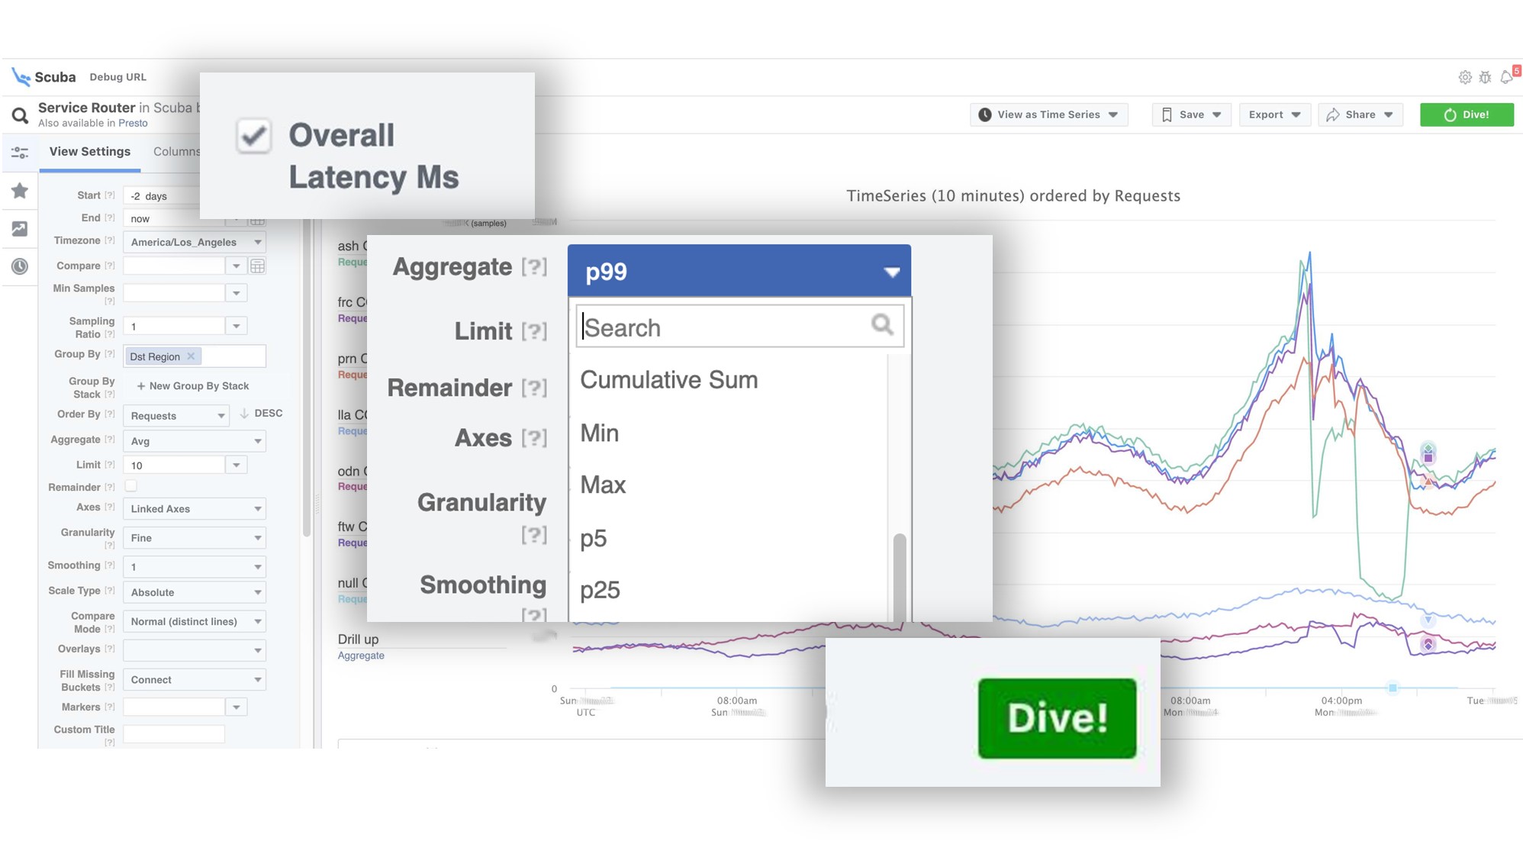This screenshot has height=857, width=1523.
Task: Select View Settings tab
Action: click(89, 150)
